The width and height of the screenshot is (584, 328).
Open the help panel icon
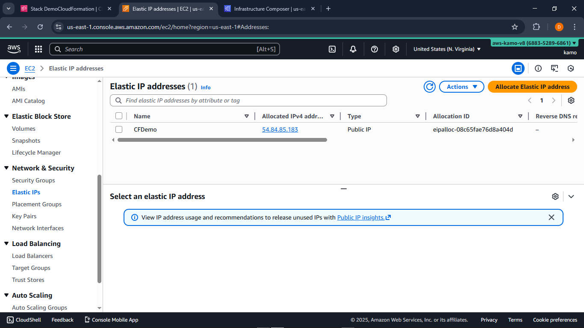click(x=375, y=49)
